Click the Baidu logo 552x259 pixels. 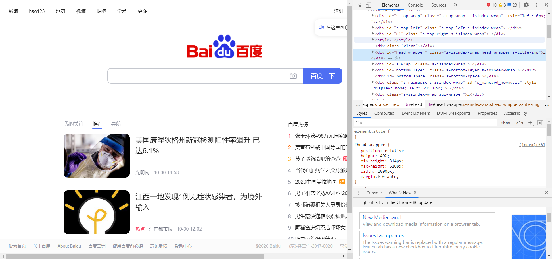225,46
